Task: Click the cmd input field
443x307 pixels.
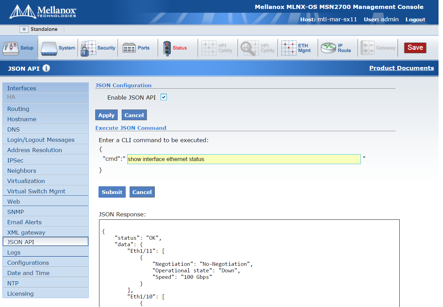Action: (244, 159)
